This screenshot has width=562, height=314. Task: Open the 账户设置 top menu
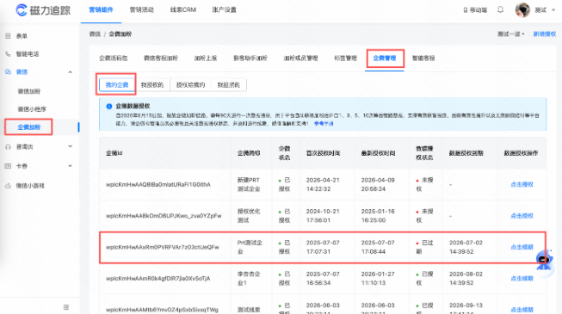224,9
